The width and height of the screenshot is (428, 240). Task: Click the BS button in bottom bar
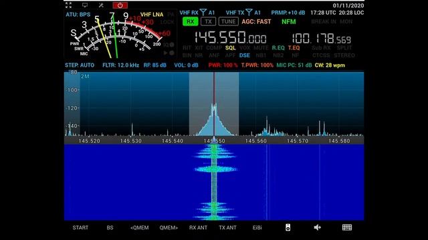(x=110, y=227)
